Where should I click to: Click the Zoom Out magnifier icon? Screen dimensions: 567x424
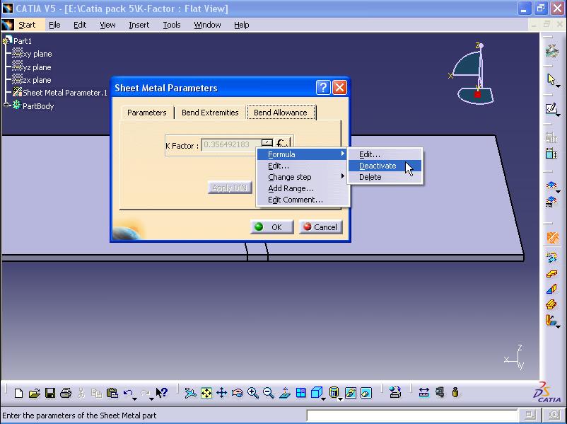tap(269, 393)
